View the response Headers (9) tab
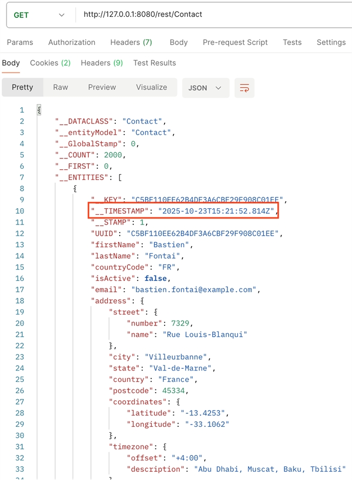This screenshot has width=352, height=480. 102,63
